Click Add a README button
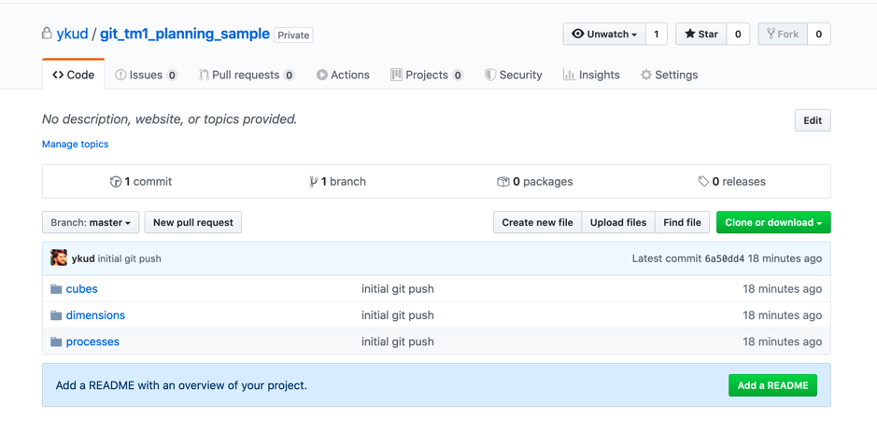The width and height of the screenshot is (877, 445). click(772, 385)
